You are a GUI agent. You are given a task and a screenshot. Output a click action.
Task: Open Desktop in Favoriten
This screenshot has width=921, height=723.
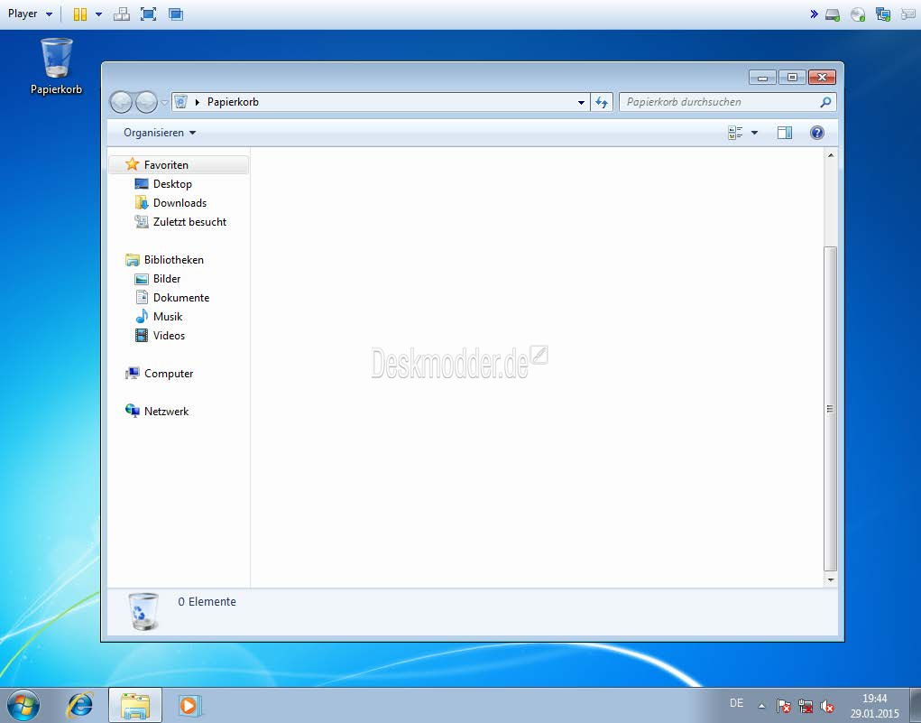click(x=172, y=184)
